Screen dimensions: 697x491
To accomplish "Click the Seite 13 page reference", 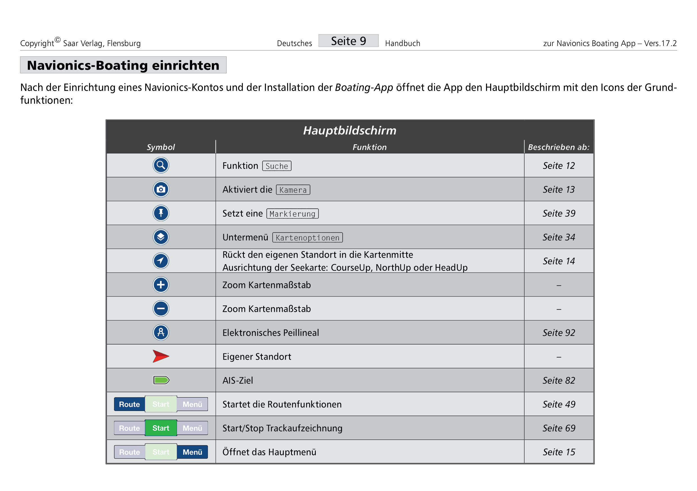I will (559, 189).
